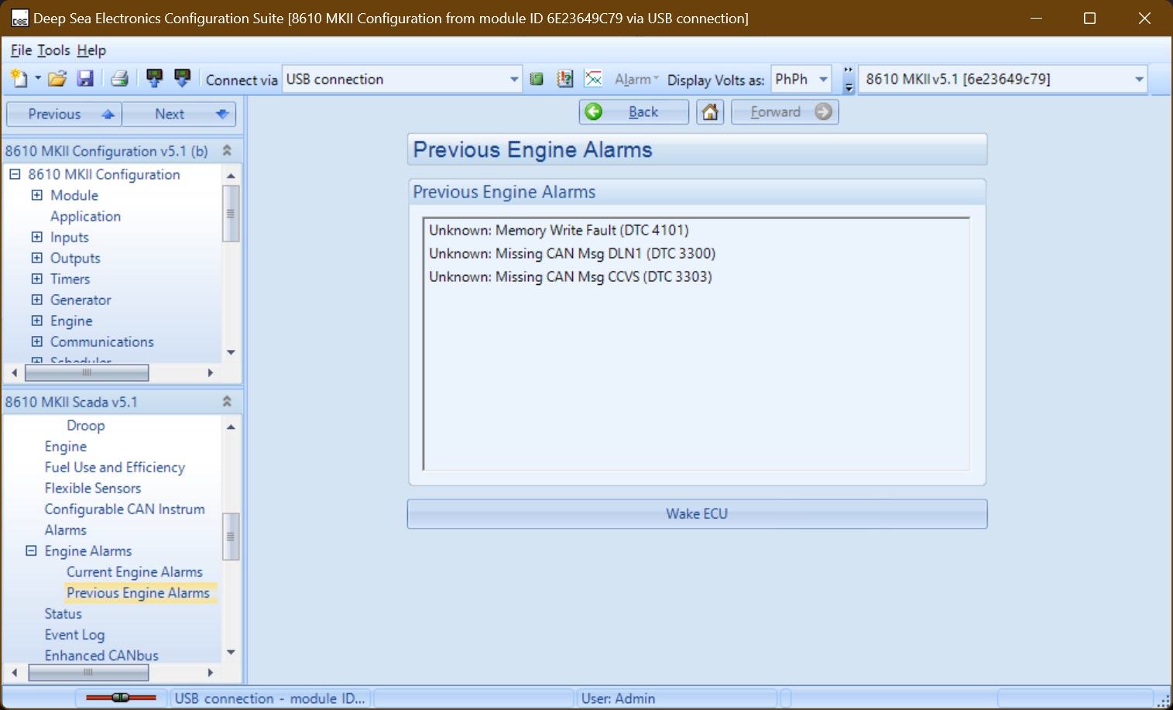Image resolution: width=1173 pixels, height=710 pixels.
Task: Click the New configuration icon
Action: (x=19, y=78)
